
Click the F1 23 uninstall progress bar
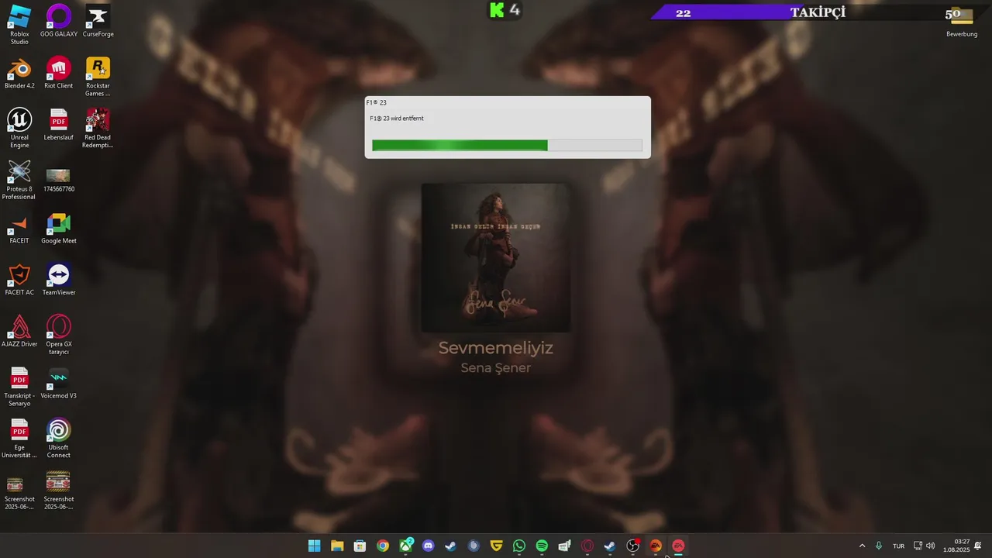tap(507, 145)
